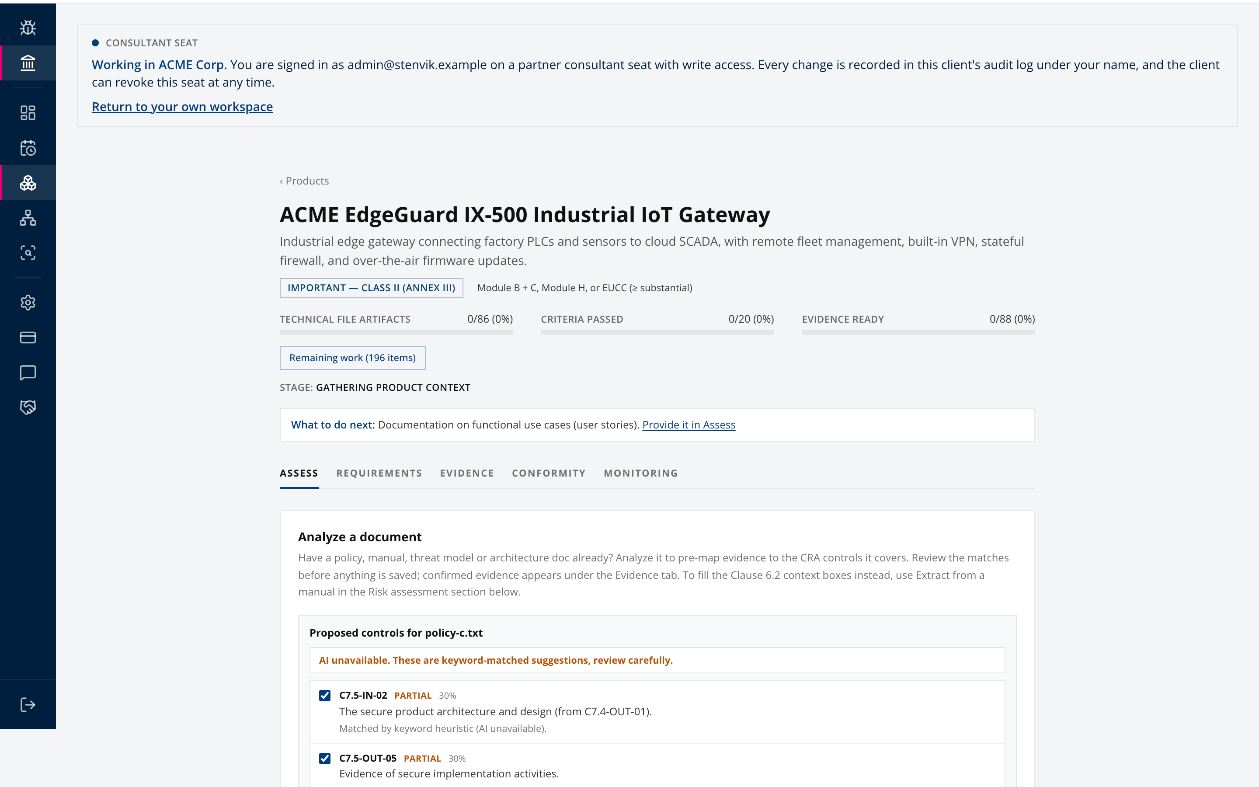Screen dimensions: 1259x787
Task: Open the handshake partners icon in sidebar
Action: click(28, 407)
